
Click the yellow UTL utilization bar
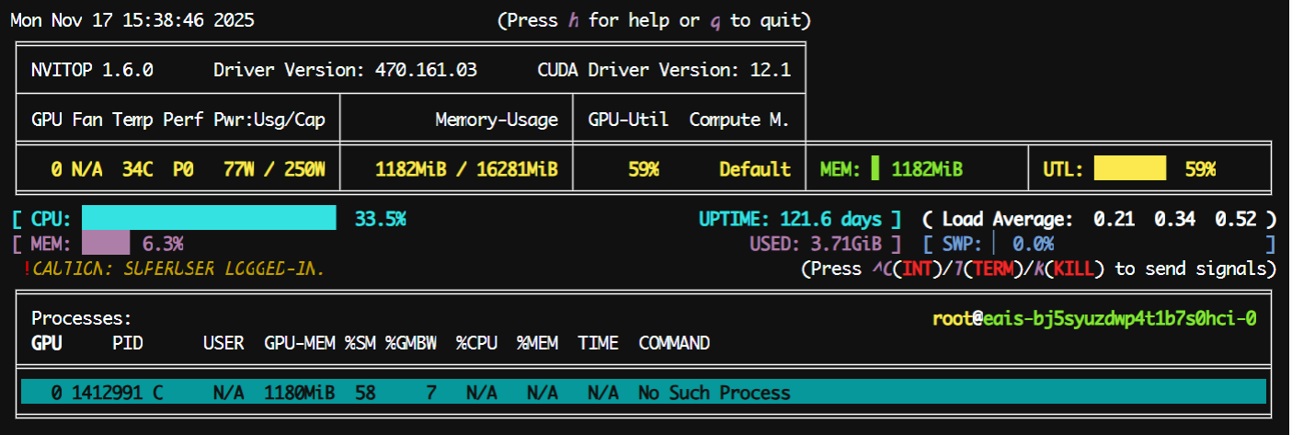tap(1130, 168)
